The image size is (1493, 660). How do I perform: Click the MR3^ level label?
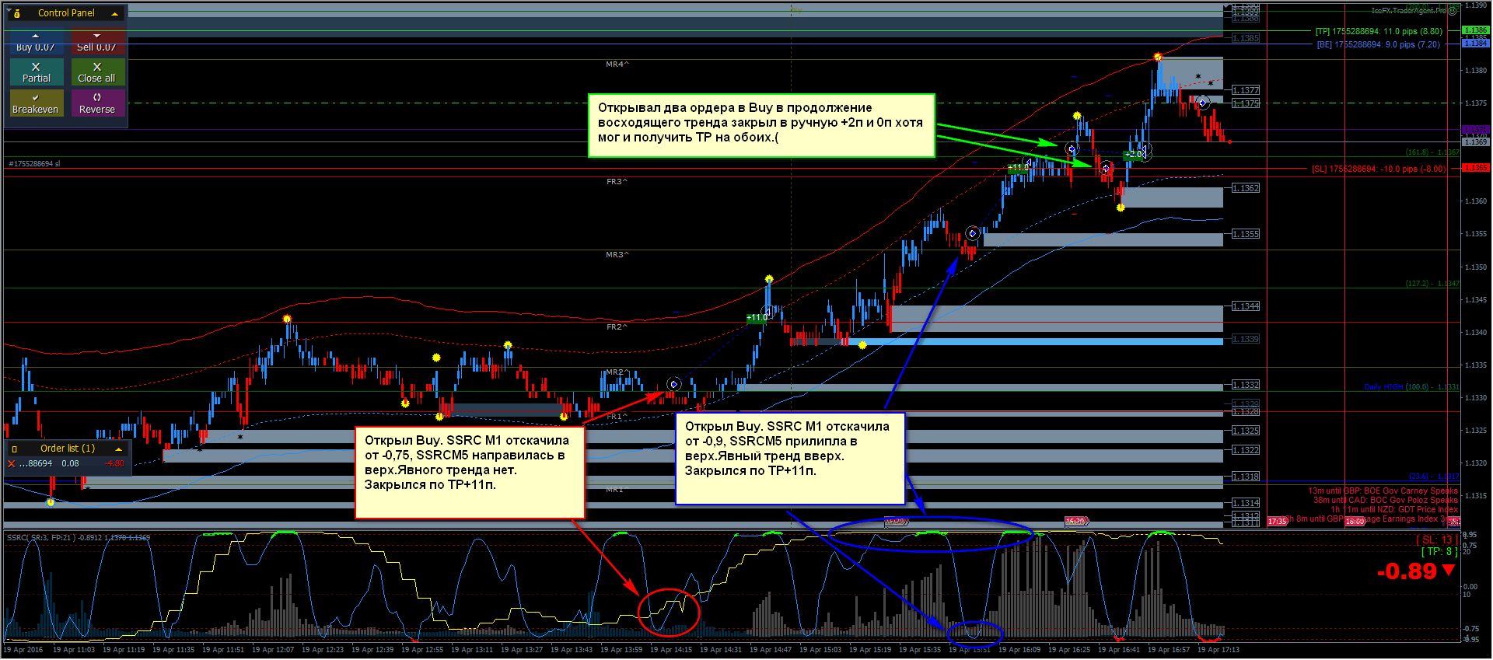[617, 255]
